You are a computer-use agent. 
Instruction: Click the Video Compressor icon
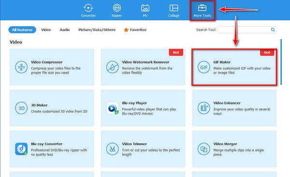[x=21, y=67]
